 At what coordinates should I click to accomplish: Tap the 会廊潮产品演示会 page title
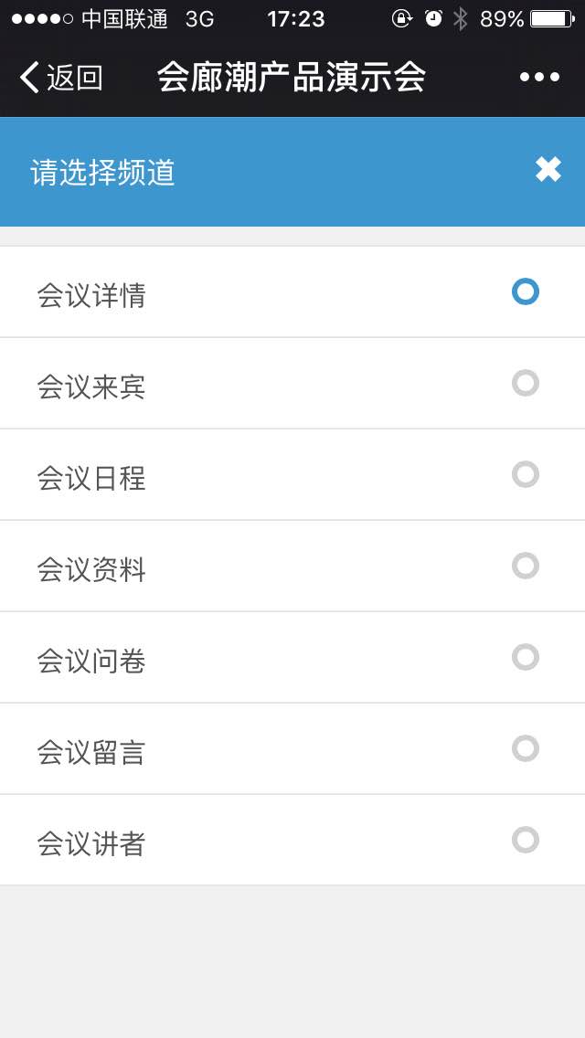click(292, 78)
